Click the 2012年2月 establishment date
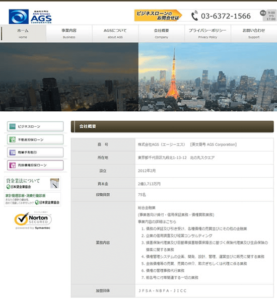277x307 pixels. pos(147,171)
